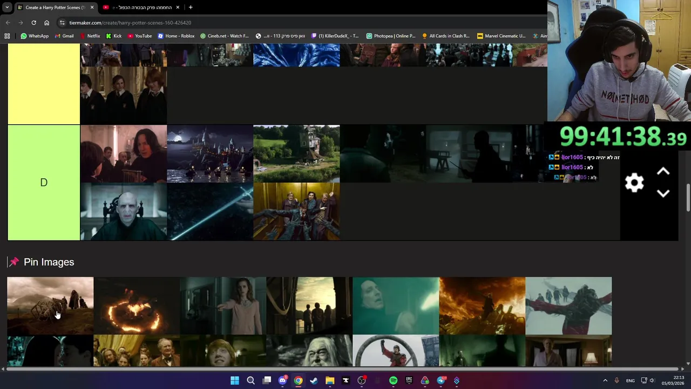Open the Photopea bookmark
Image resolution: width=691 pixels, height=389 pixels.
click(391, 36)
